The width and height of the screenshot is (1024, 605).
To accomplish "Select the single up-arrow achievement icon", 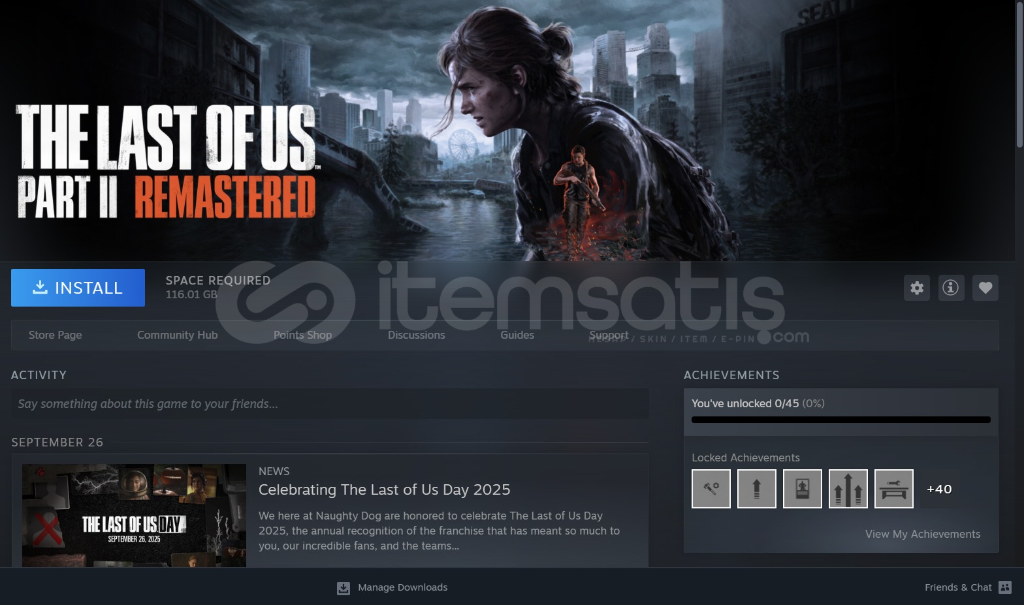I will (x=757, y=489).
